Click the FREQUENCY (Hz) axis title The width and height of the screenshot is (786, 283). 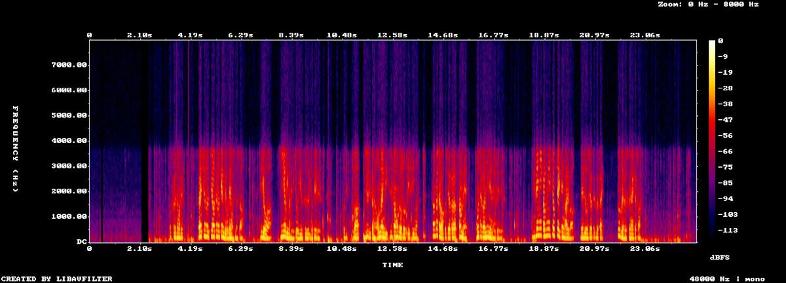[x=16, y=149]
